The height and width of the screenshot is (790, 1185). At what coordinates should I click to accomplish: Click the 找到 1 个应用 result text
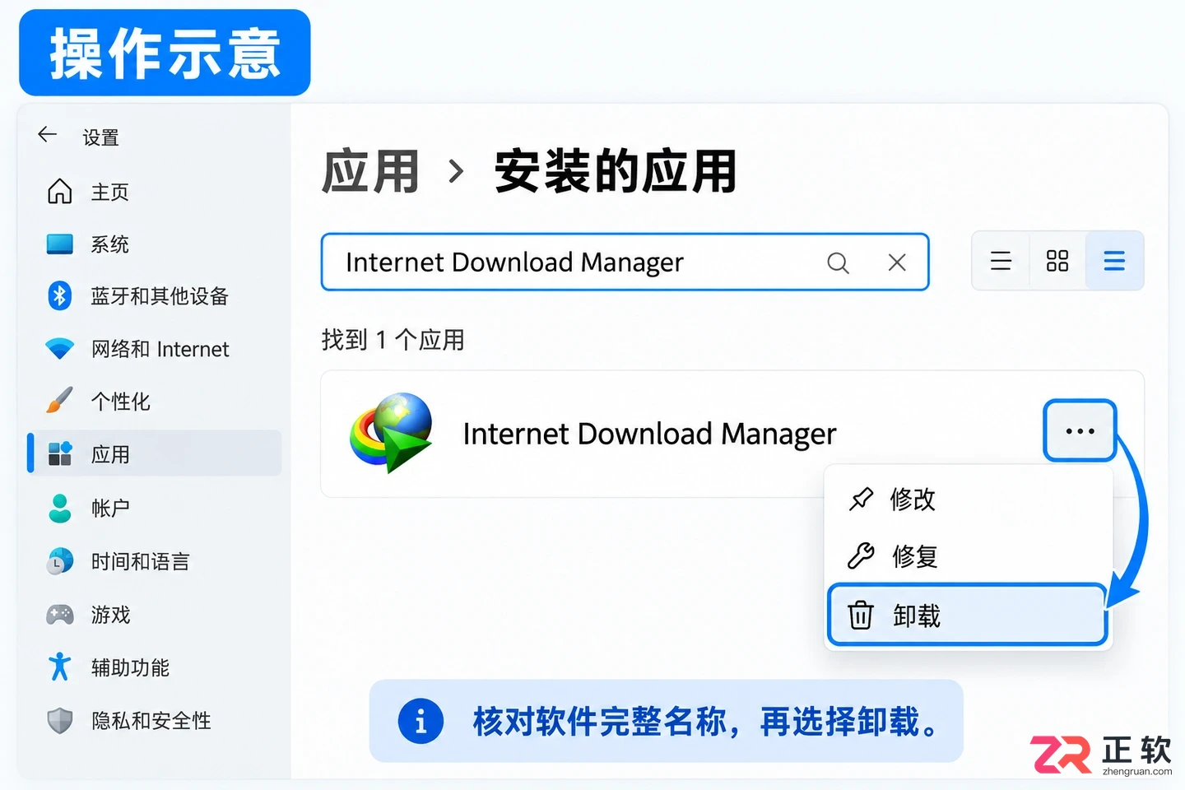click(x=393, y=339)
